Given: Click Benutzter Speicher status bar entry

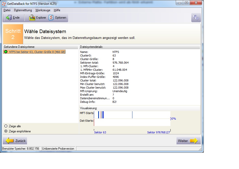Looking at the screenshot, I should pyautogui.click(x=21, y=149).
